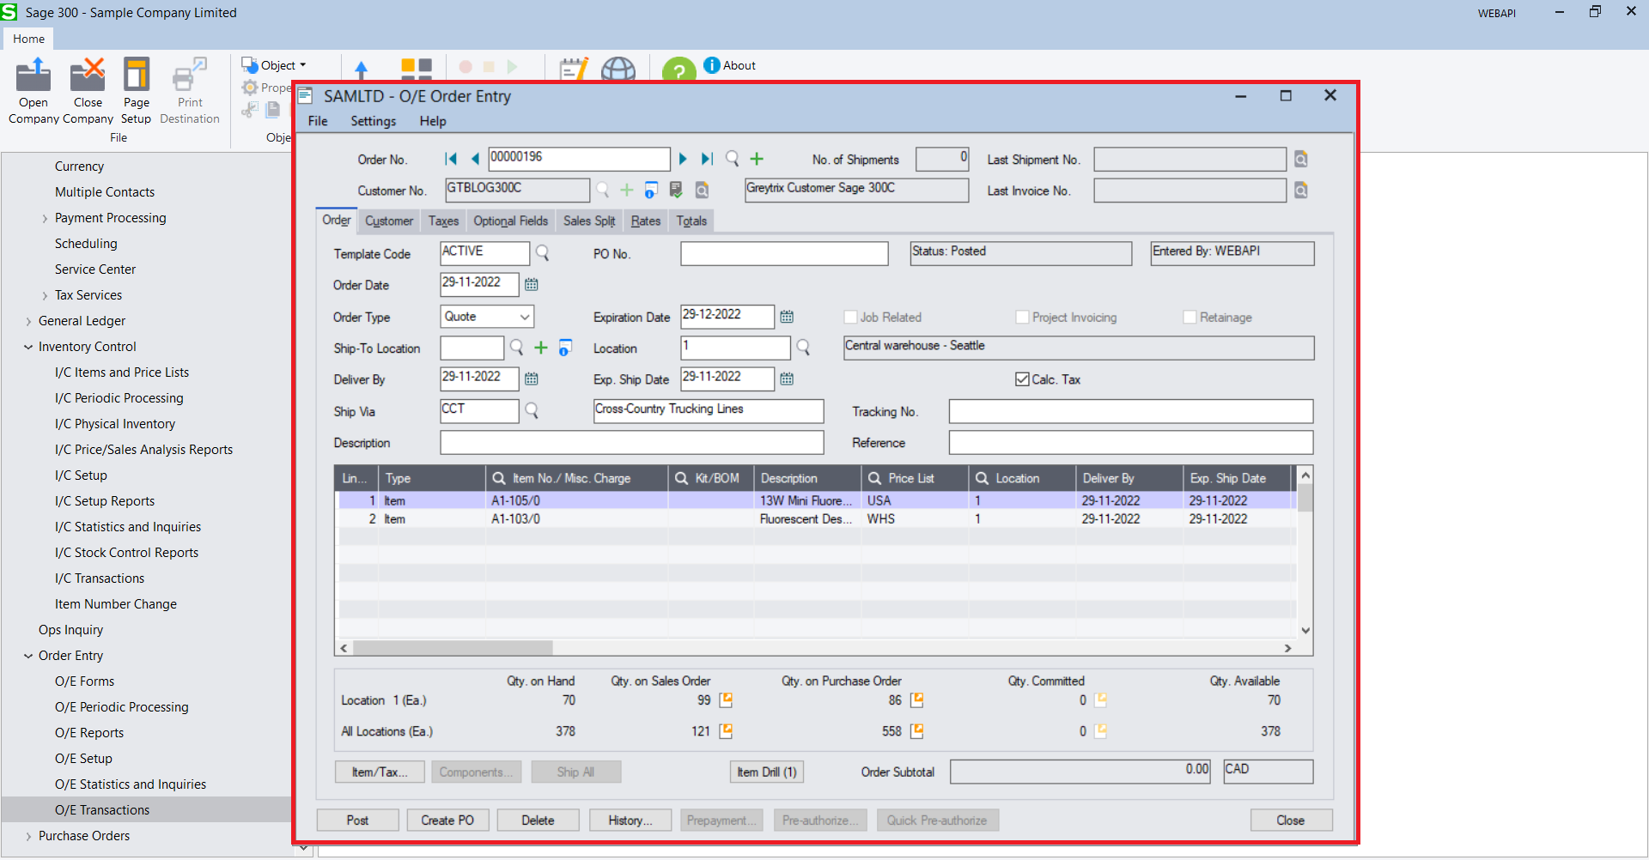This screenshot has width=1649, height=860.
Task: Switch to Optional Fields tab
Action: pos(510,221)
